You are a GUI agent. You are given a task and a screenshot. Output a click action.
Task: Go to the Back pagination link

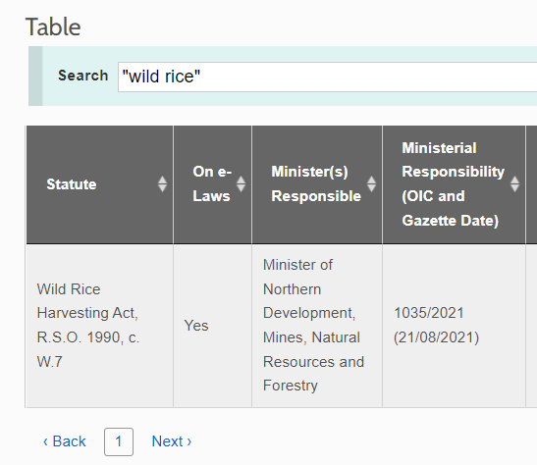pos(65,441)
